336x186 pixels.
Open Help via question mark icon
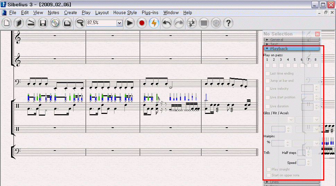pos(228,23)
